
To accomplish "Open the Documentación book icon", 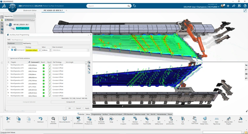I will click(x=65, y=119).
